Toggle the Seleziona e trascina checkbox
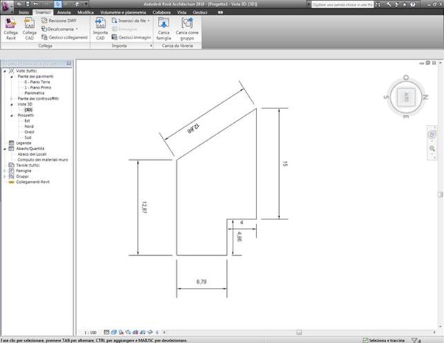Viewport: 444px width, 343px height. point(365,340)
